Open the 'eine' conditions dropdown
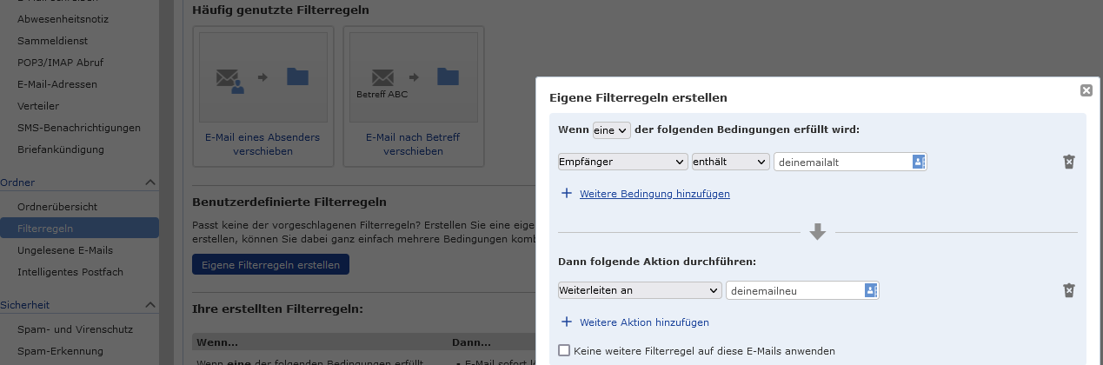Image resolution: width=1103 pixels, height=365 pixels. pos(611,129)
